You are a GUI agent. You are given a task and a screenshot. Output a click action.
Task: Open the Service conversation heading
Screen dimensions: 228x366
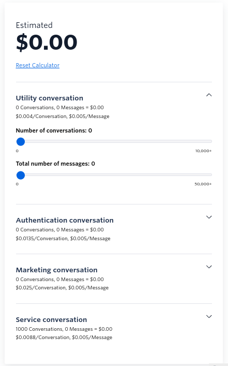tap(51, 319)
